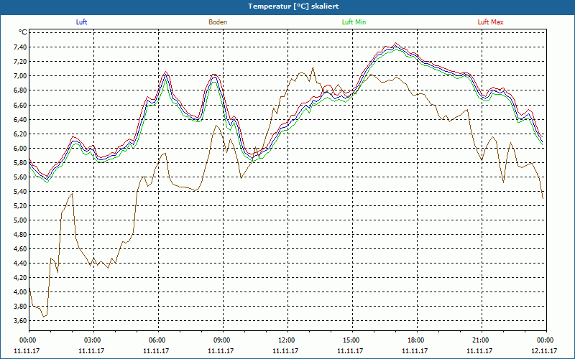
Task: Click the "°C" unit label on the axis
Action: pos(23,32)
